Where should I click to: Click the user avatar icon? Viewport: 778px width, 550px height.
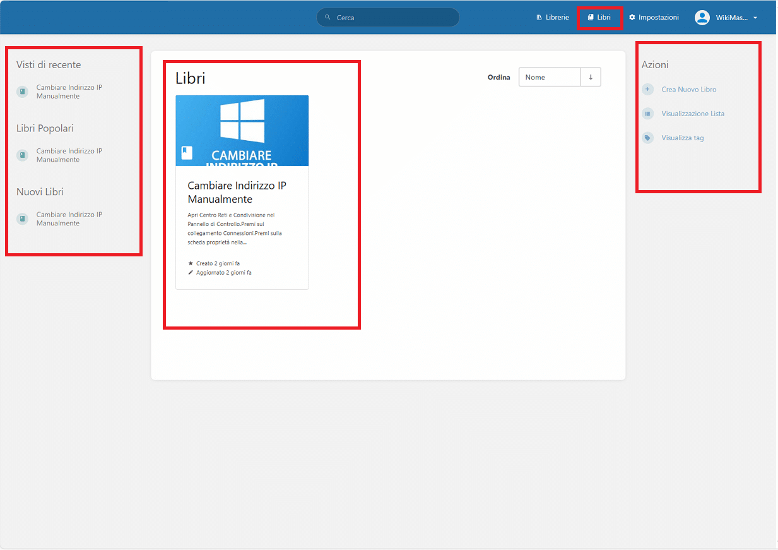[702, 18]
